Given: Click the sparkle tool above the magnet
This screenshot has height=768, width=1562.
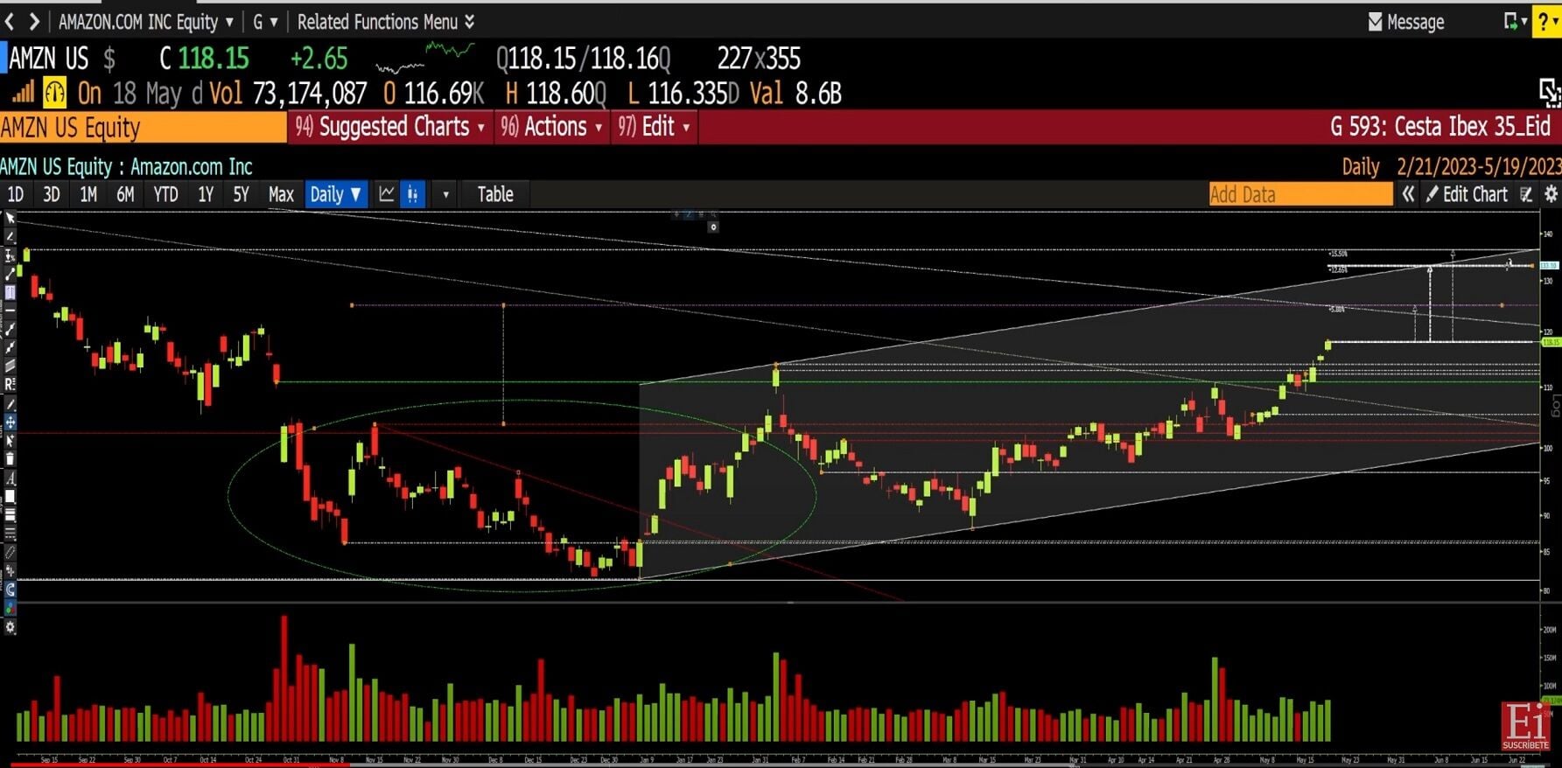Looking at the screenshot, I should (10, 571).
